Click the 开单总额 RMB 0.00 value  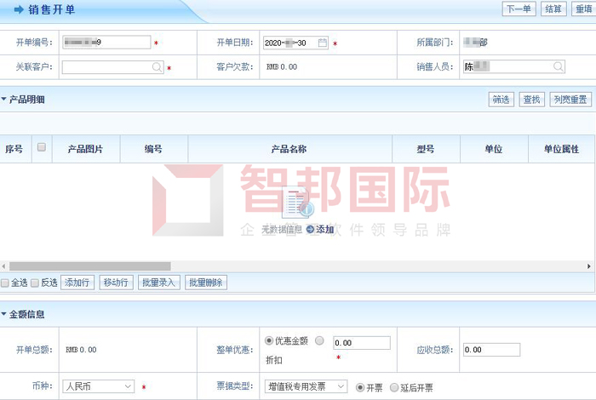pos(81,350)
